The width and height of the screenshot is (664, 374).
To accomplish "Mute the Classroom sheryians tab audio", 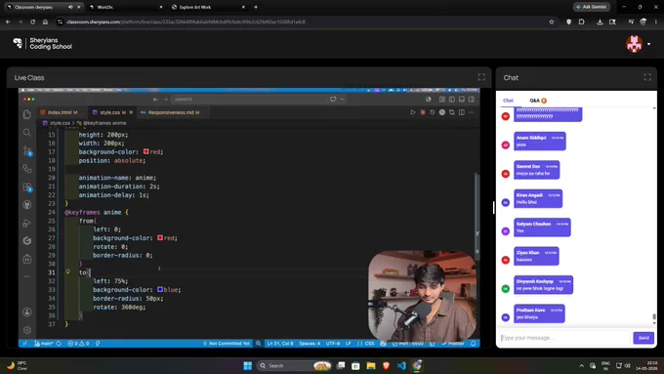I will [70, 7].
